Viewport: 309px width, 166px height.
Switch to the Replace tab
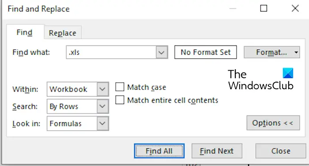point(63,33)
